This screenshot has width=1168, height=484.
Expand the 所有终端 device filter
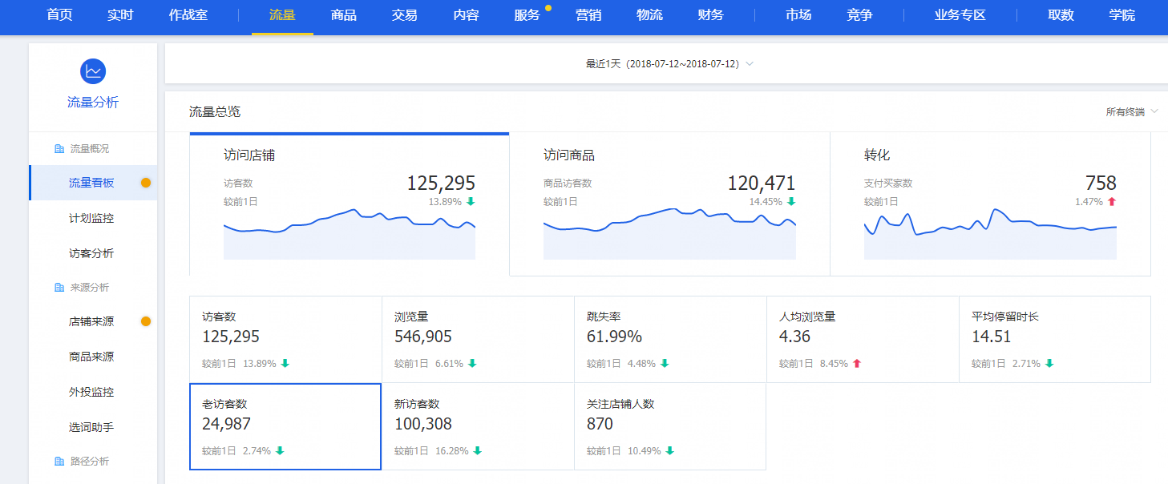(x=1131, y=112)
